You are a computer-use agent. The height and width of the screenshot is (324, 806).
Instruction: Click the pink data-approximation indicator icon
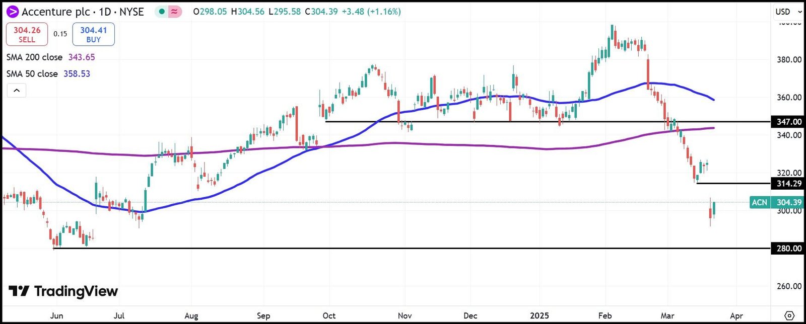pos(174,12)
